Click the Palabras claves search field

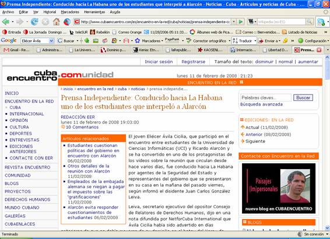266,97
